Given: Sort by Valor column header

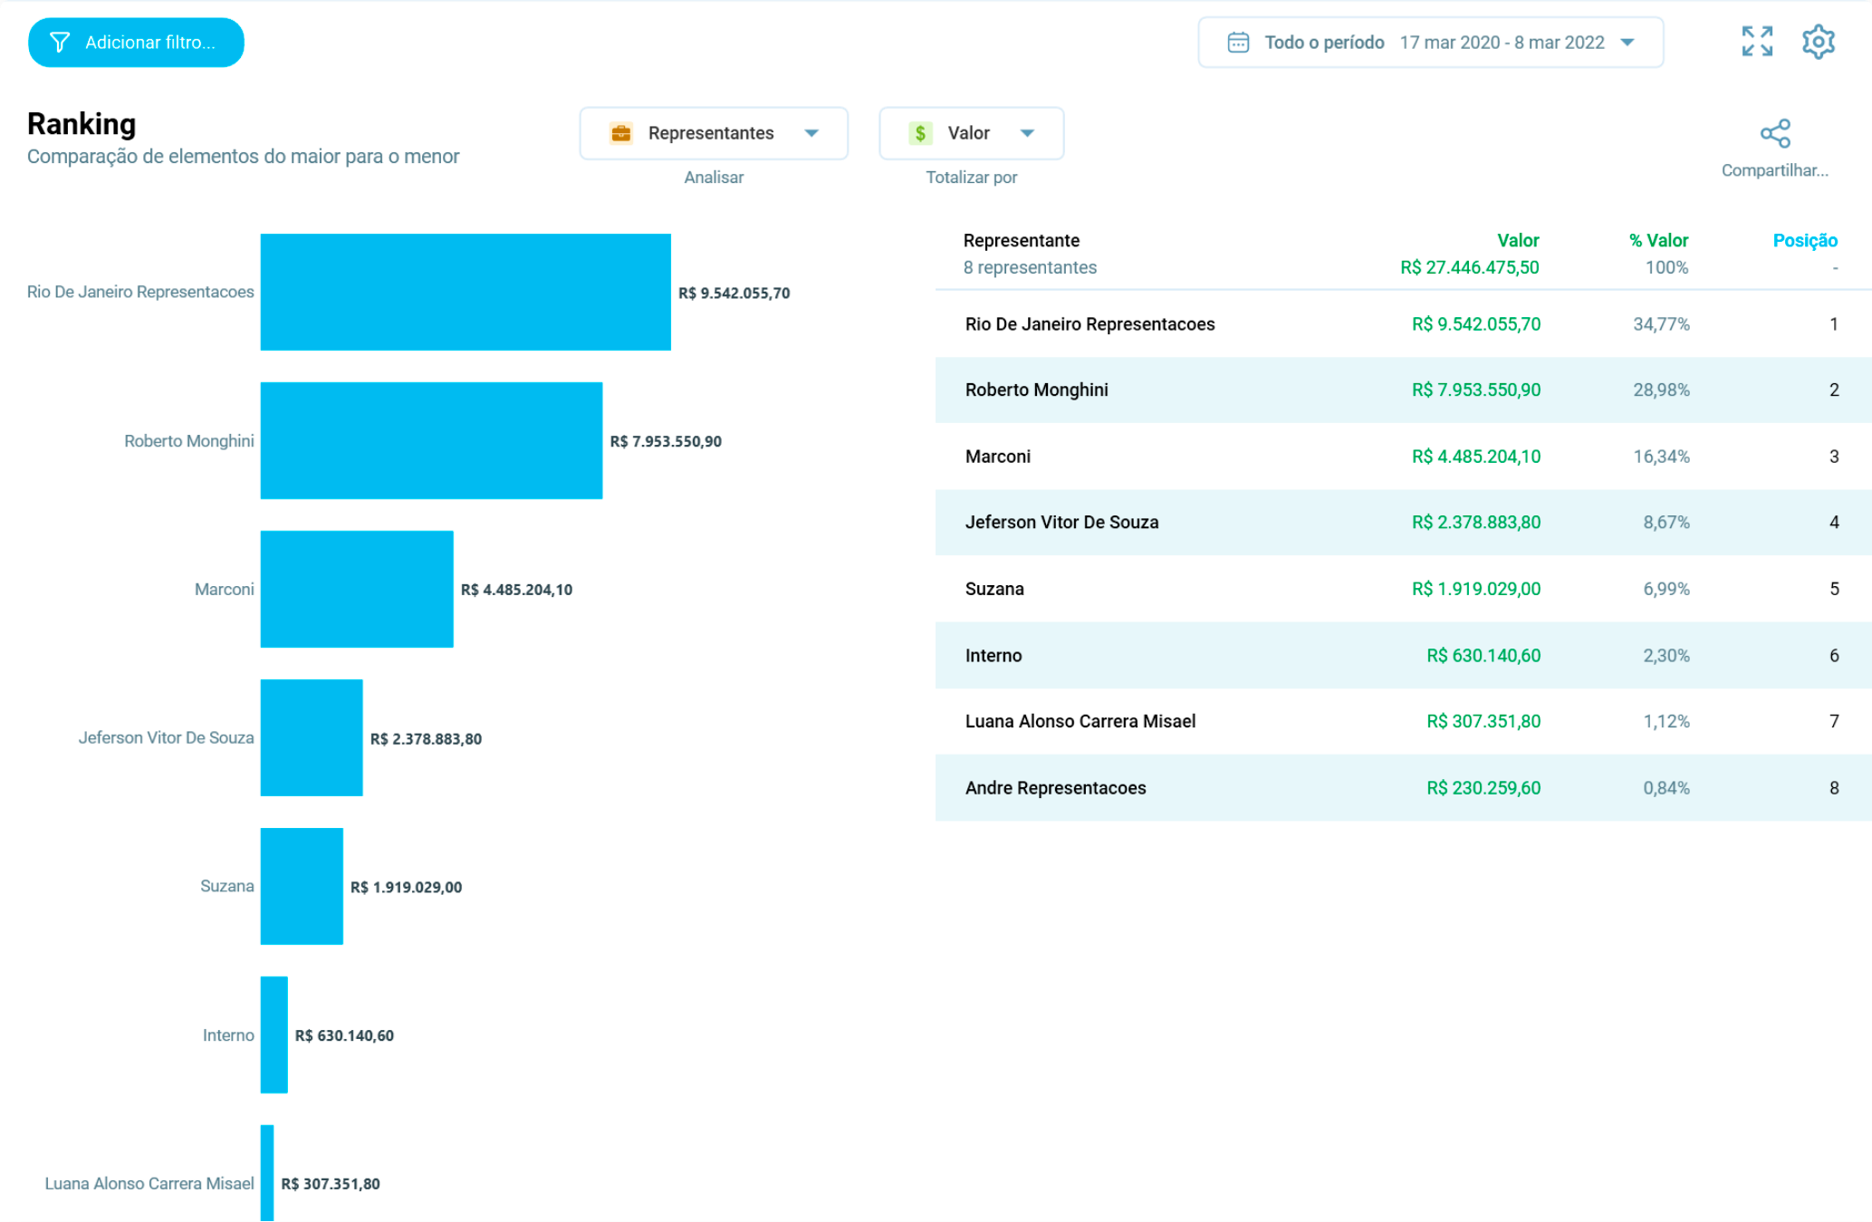Looking at the screenshot, I should (1518, 241).
